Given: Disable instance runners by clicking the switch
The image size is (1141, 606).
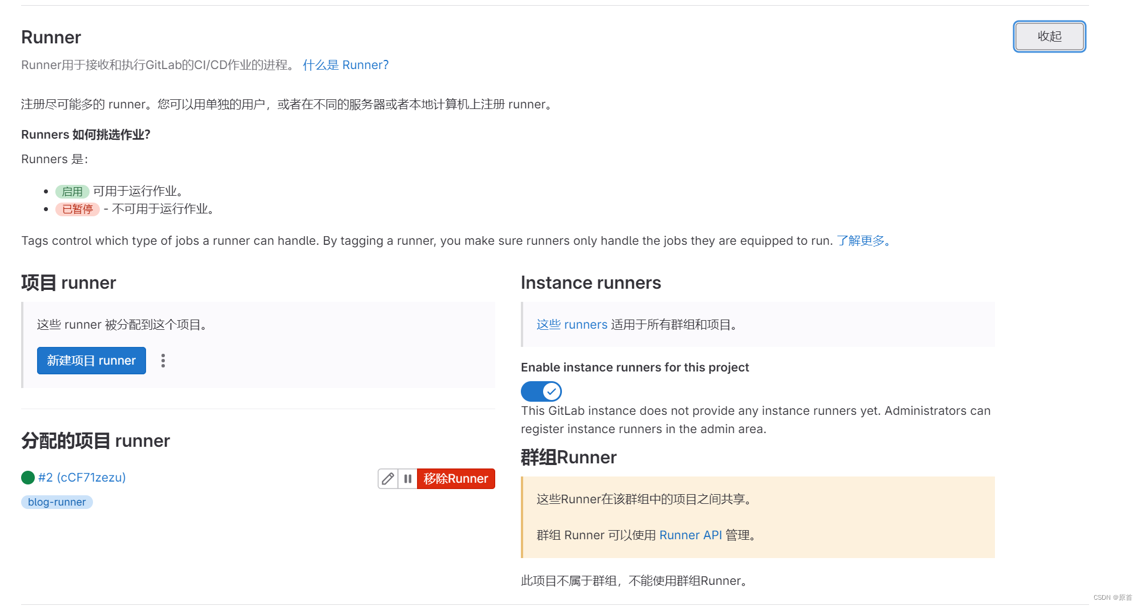Looking at the screenshot, I should (x=541, y=391).
